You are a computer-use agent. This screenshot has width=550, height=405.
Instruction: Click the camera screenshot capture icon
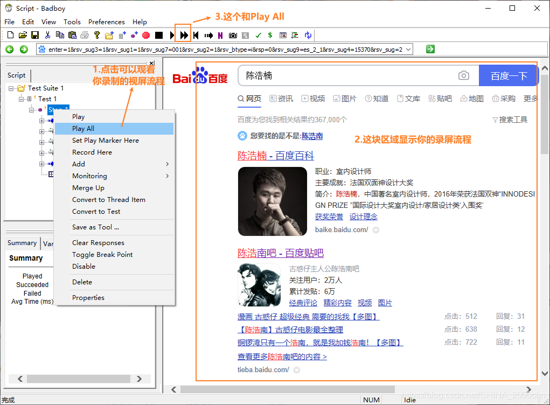(233, 35)
